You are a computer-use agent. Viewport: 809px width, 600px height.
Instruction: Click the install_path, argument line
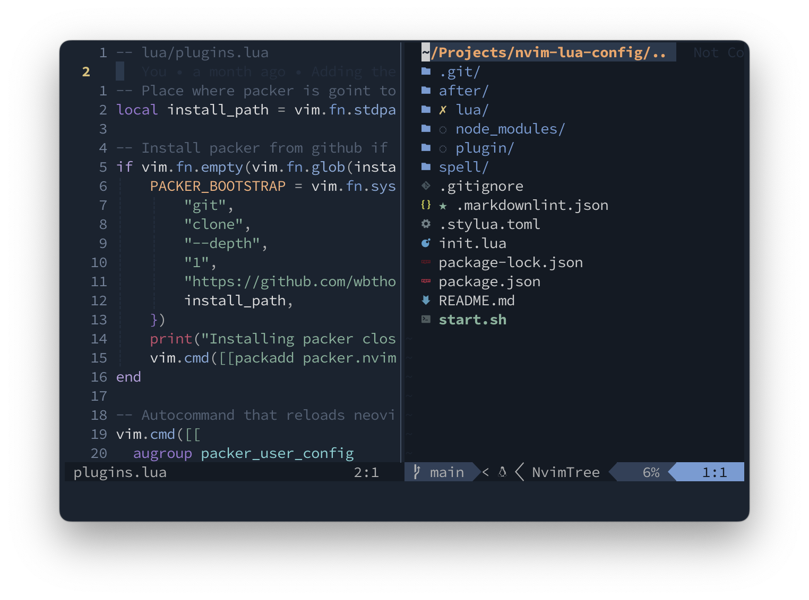coord(239,301)
